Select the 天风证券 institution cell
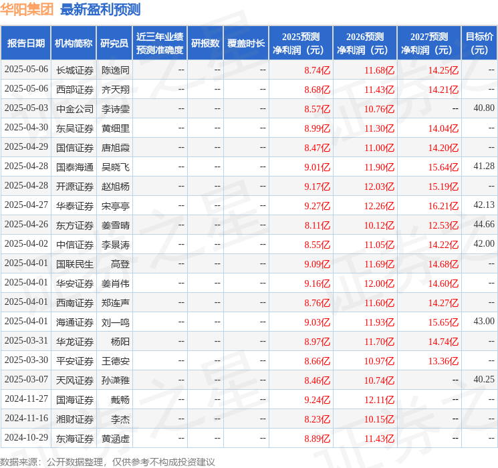 pos(75,380)
